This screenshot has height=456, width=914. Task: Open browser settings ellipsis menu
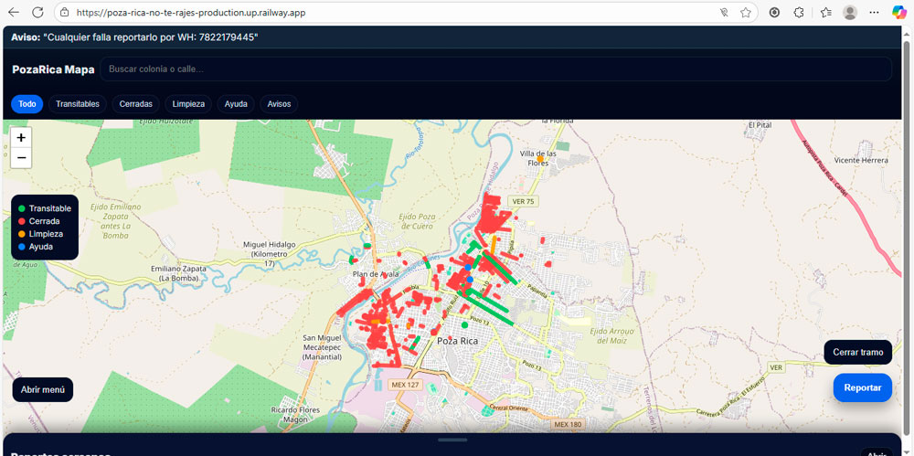pos(874,13)
